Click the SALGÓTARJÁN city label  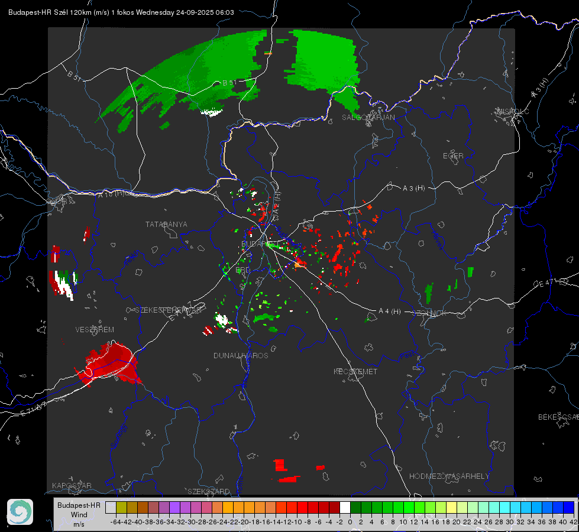click(368, 118)
